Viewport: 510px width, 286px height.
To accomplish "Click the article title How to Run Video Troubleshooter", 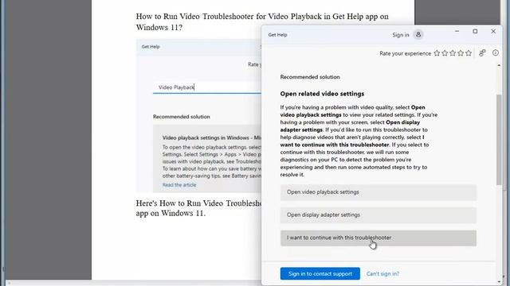I will point(262,21).
